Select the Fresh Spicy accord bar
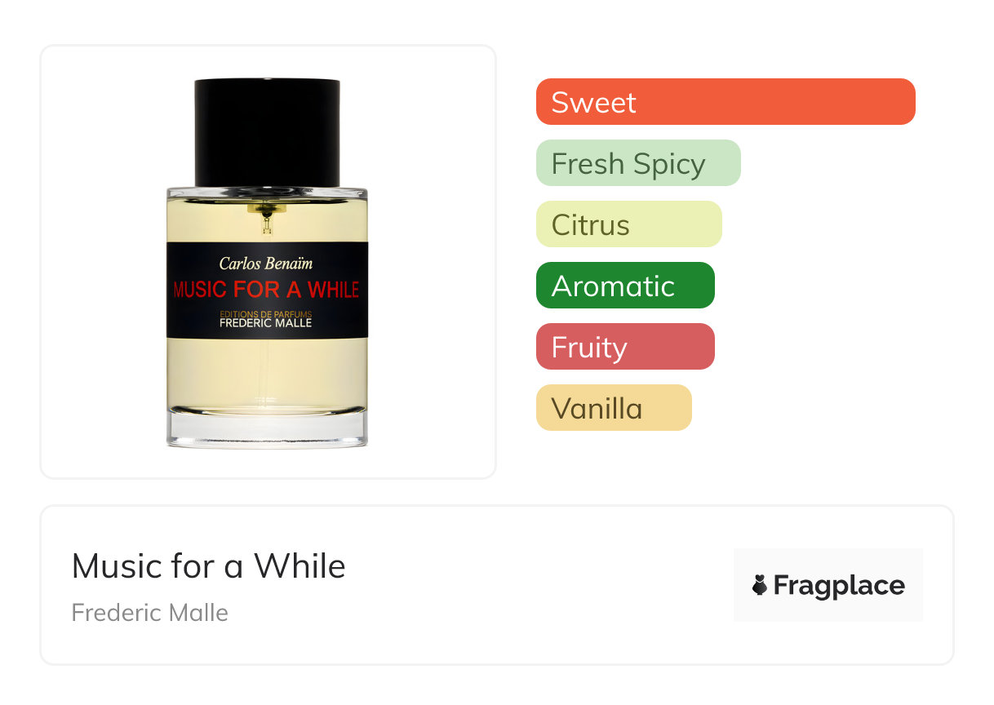Viewport: 994px width, 705px height. [638, 163]
